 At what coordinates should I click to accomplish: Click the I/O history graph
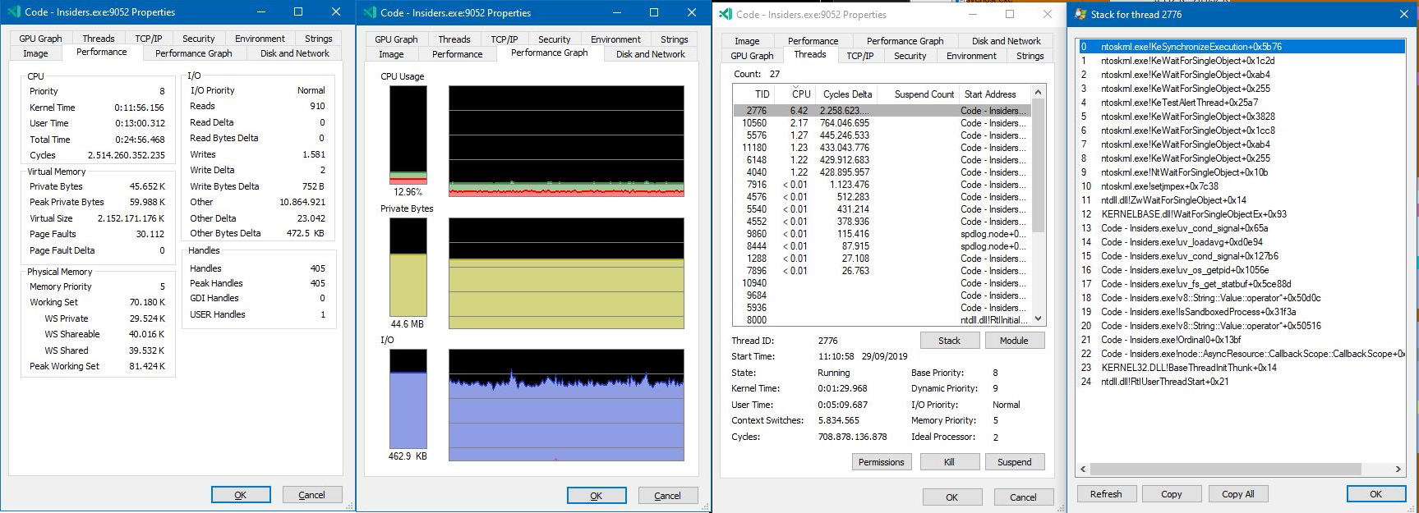(x=566, y=405)
